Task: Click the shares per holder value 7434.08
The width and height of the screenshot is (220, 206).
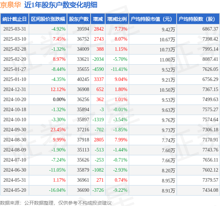Action: (210, 190)
